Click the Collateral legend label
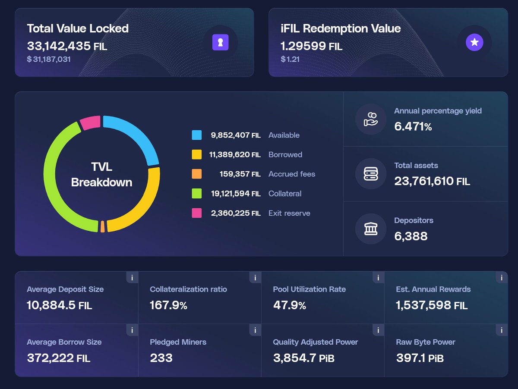 point(285,194)
